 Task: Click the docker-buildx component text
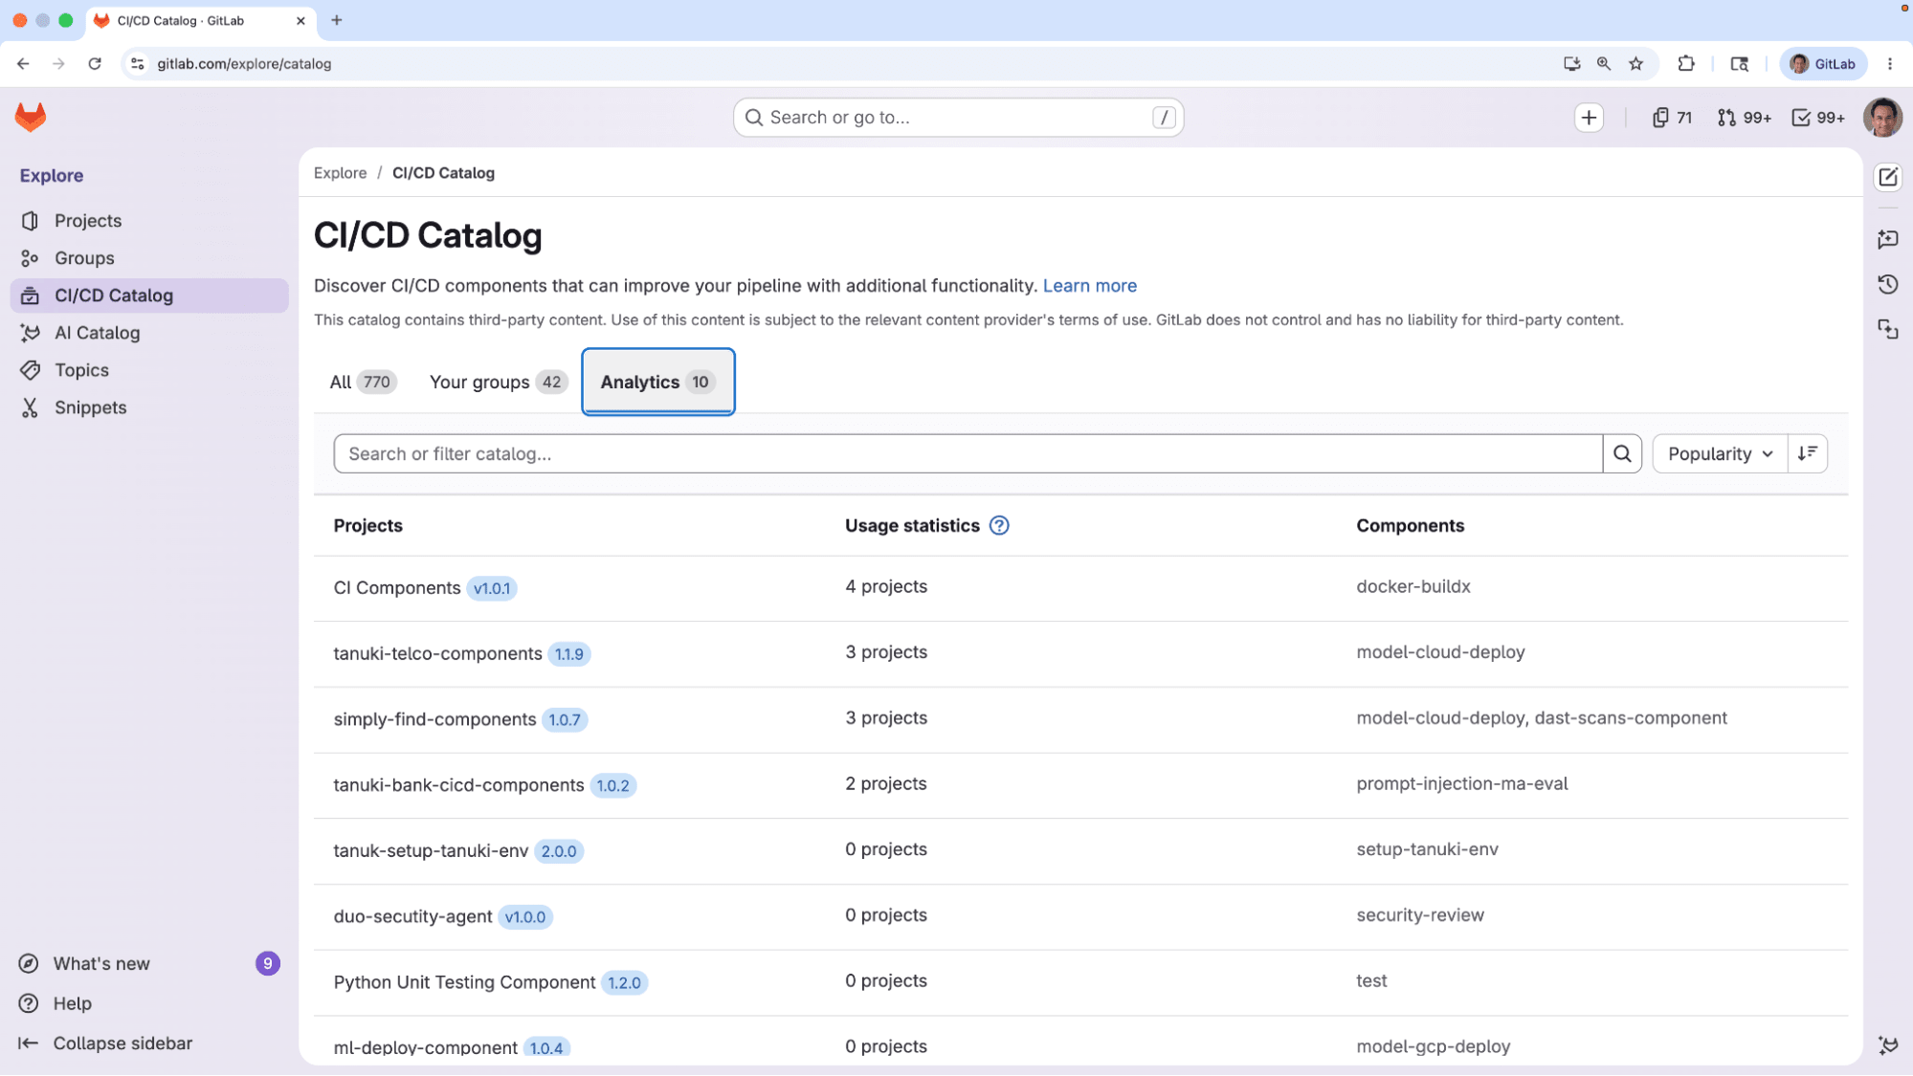pos(1413,586)
